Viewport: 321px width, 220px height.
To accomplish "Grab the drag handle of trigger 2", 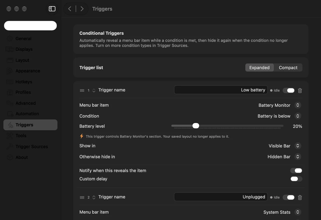I will click(x=82, y=197).
